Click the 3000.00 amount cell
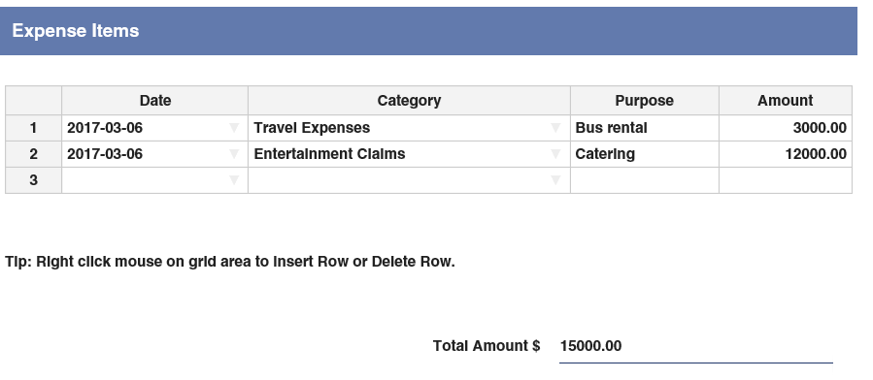The height and width of the screenshot is (380, 873). click(786, 128)
